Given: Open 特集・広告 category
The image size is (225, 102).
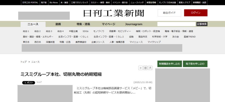Looking at the screenshot, I should coord(65,42).
